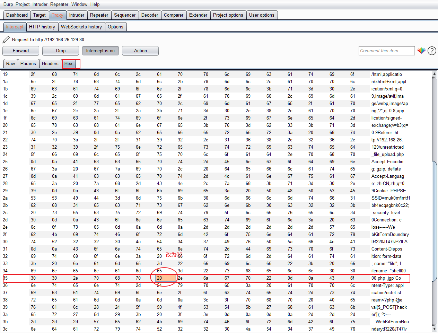
Task: Open the Intruder menu in menu bar
Action: click(x=40, y=4)
